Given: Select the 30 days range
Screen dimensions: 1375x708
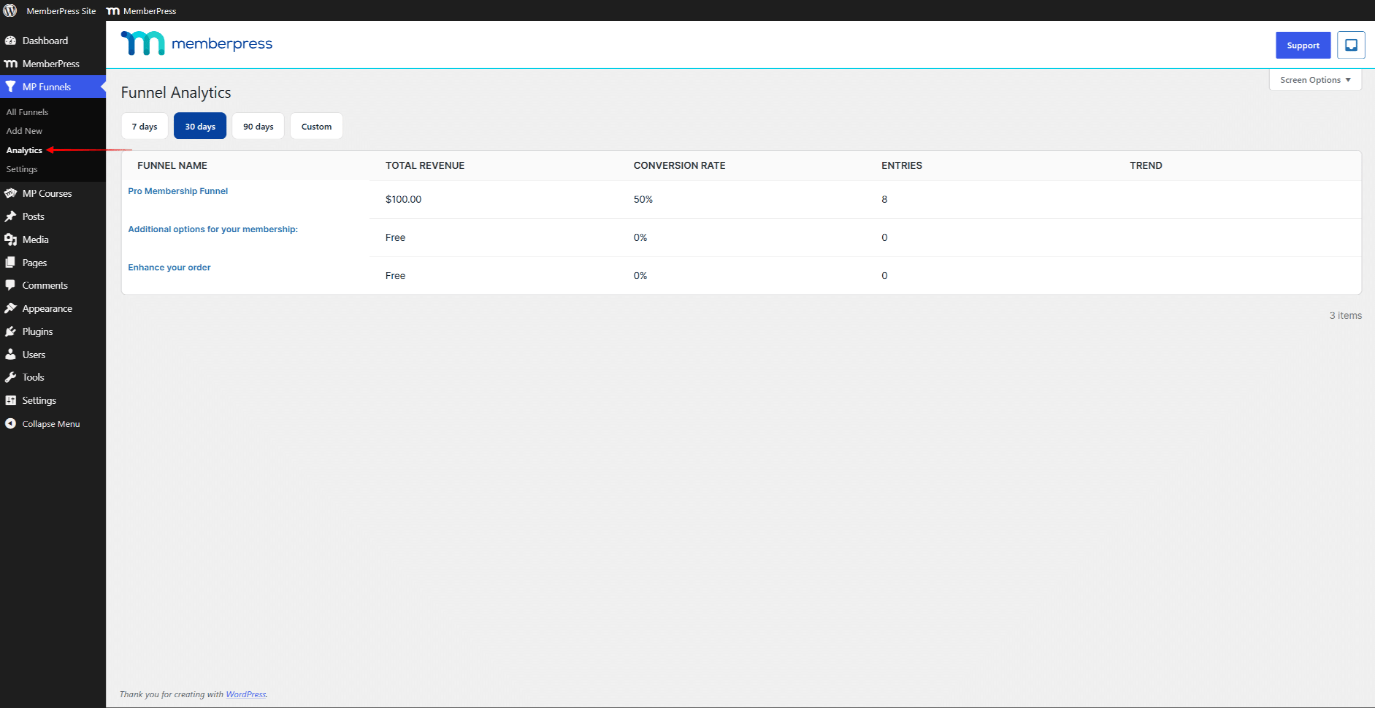Looking at the screenshot, I should pos(200,126).
